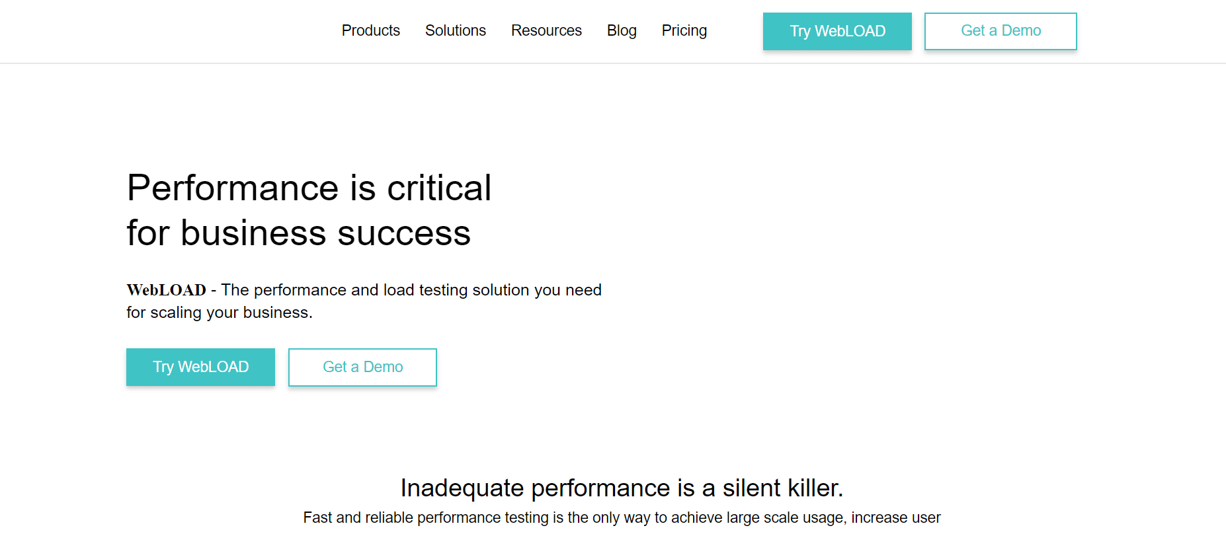The image size is (1226, 534).
Task: Click the word 'Inadequate' in the section heading
Action: (462, 489)
